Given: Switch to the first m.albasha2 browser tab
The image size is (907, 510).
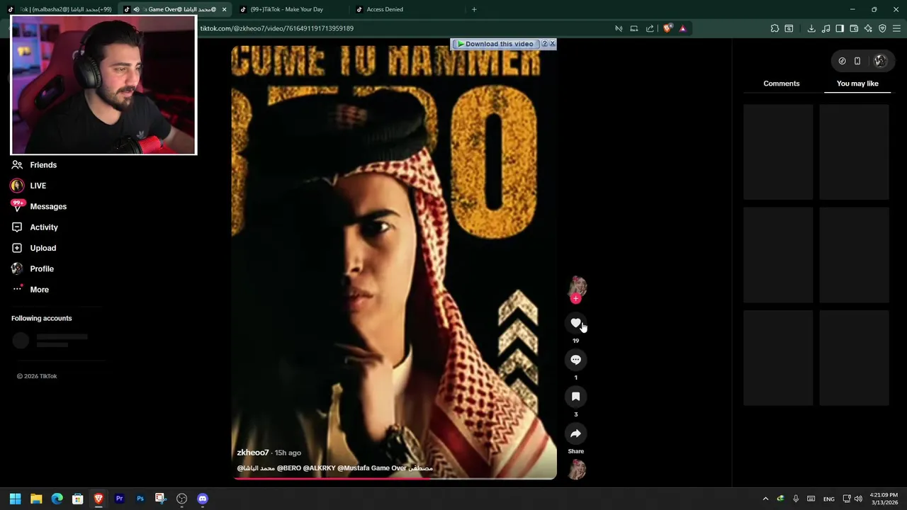Looking at the screenshot, I should click(x=60, y=9).
